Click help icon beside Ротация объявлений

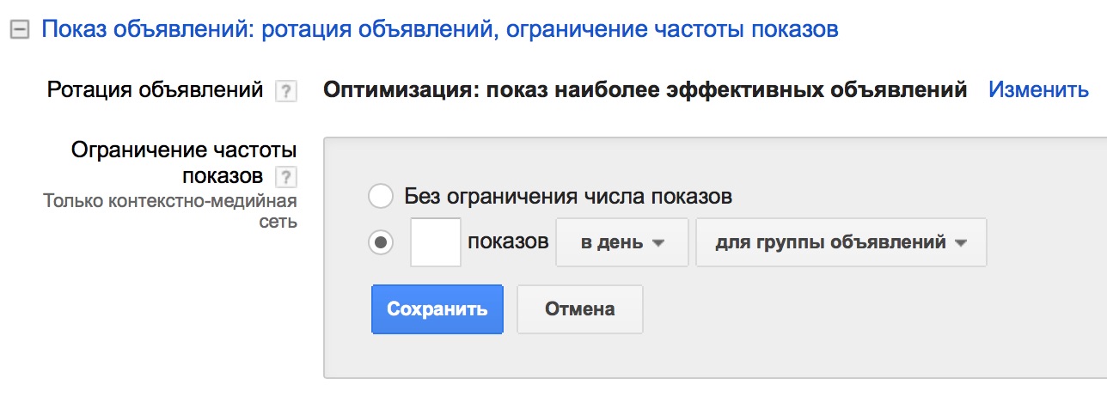click(285, 91)
